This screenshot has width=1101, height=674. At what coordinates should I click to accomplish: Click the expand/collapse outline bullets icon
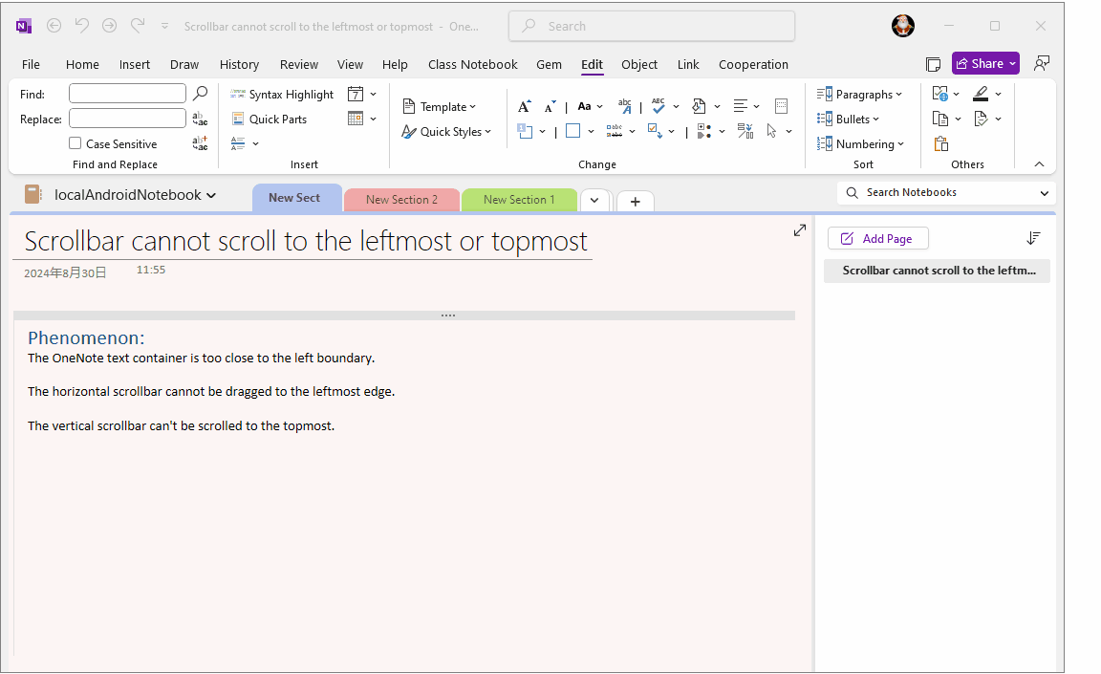point(704,131)
